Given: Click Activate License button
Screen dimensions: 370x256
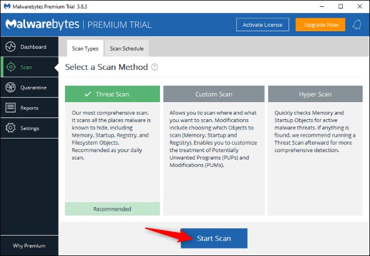Looking at the screenshot, I should 262,24.
